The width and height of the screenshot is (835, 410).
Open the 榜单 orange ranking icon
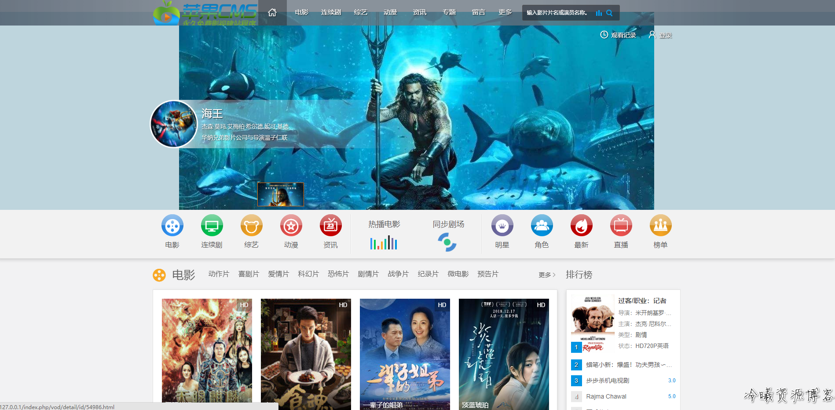click(x=661, y=226)
